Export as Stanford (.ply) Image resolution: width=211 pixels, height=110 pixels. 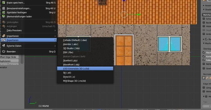tap(85, 61)
